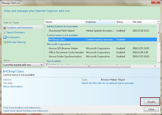Screen dimensions: 162x115
Task: Select Accelerators add-on type
Action: pyautogui.click(x=13, y=37)
